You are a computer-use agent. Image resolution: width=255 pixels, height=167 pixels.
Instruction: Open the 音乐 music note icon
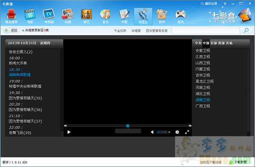tap(105, 16)
